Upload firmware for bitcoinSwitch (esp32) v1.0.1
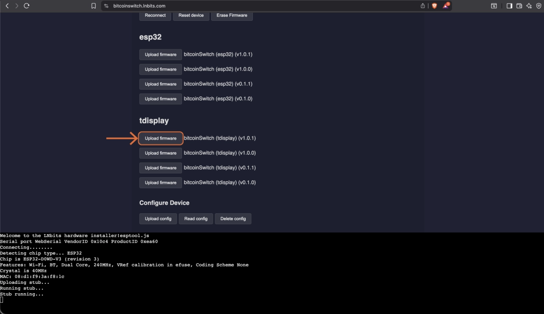Viewport: 544px width, 314px height. click(161, 55)
